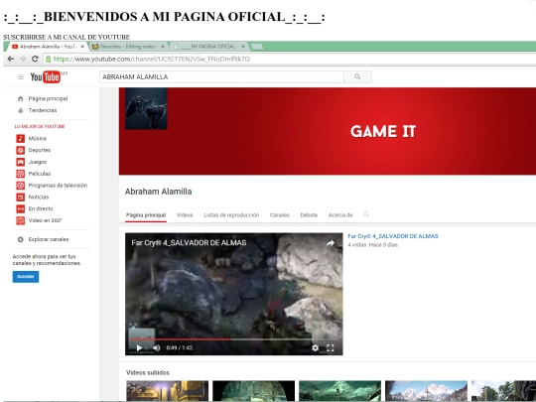Image resolution: width=536 pixels, height=402 pixels.
Task: Click the LO MEJOR DE YOUTUBE heading
Action: tap(40, 126)
